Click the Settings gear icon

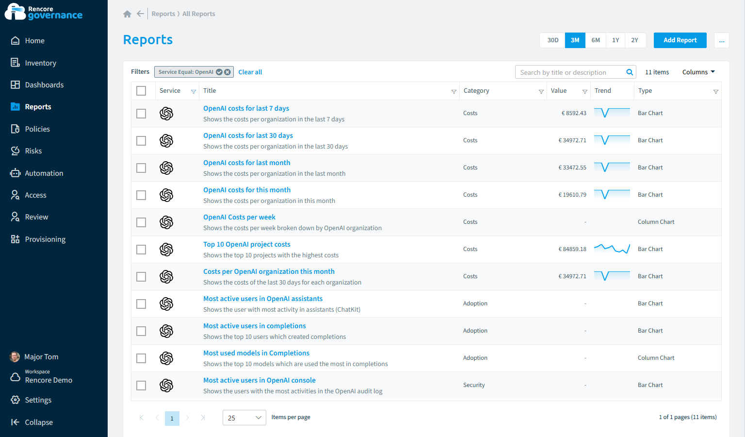15,400
